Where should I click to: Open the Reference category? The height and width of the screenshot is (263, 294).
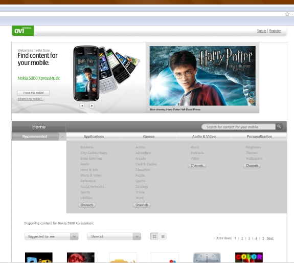click(x=88, y=181)
